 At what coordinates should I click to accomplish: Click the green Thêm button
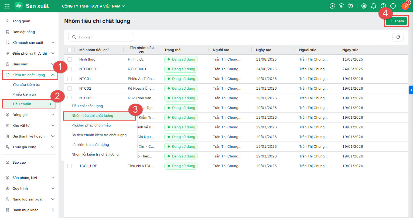point(396,21)
